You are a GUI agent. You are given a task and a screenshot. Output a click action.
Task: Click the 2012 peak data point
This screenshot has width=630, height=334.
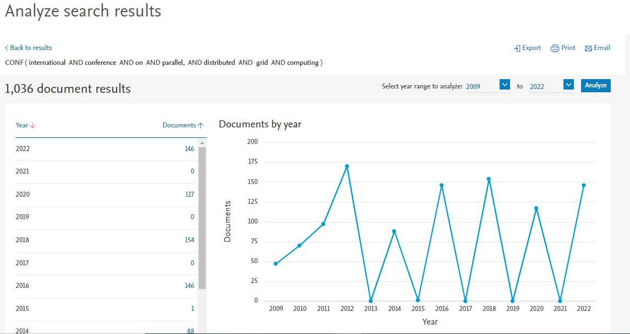click(x=347, y=166)
